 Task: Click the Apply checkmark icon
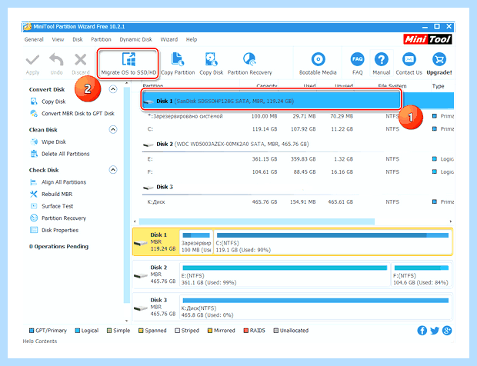[x=32, y=60]
